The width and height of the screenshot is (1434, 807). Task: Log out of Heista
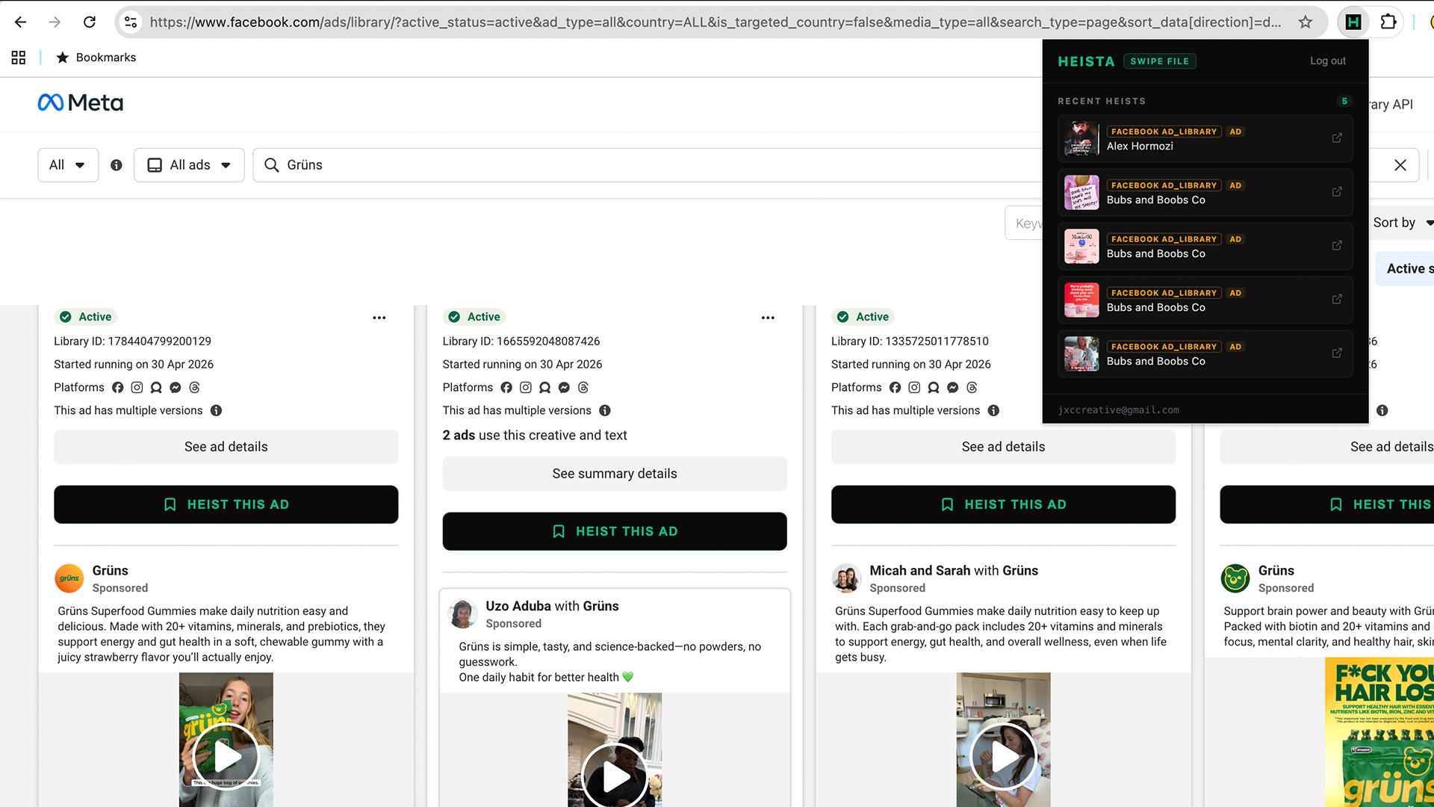point(1328,61)
